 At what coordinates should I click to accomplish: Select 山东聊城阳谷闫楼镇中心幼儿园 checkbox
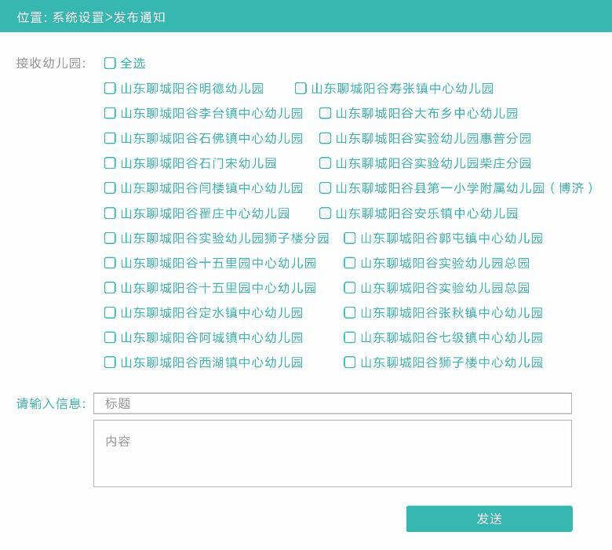click(x=110, y=188)
